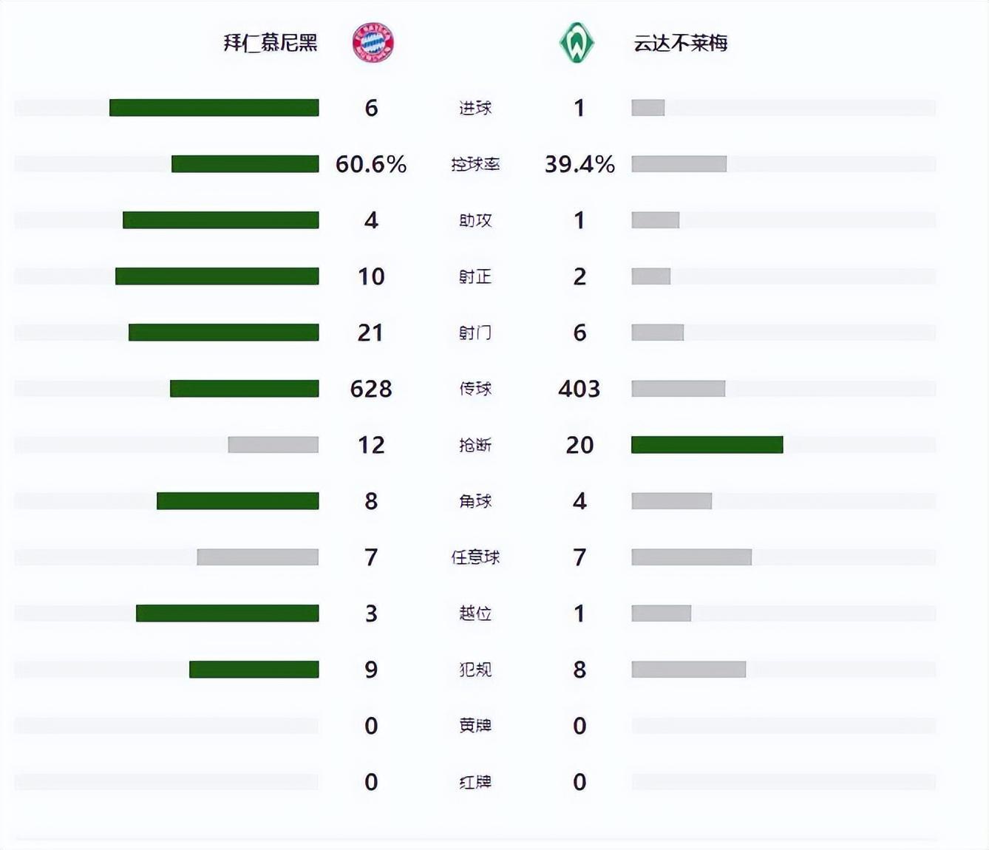Click Bayern's 628 passes value
Image resolution: width=989 pixels, height=850 pixels.
tap(371, 389)
